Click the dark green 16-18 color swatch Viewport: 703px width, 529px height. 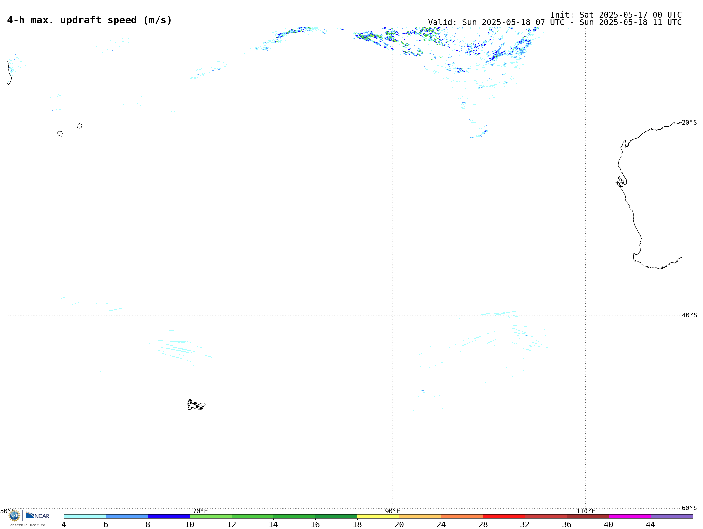tap(337, 516)
